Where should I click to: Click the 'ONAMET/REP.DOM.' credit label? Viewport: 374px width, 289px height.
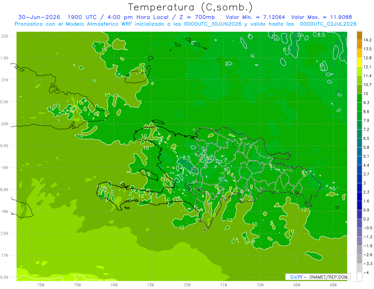pos(329,277)
